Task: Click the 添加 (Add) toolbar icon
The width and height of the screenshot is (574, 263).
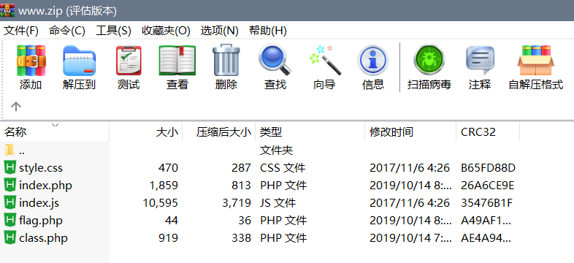Action: (31, 61)
